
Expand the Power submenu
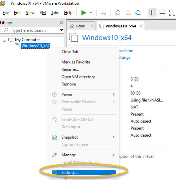click(x=84, y=95)
